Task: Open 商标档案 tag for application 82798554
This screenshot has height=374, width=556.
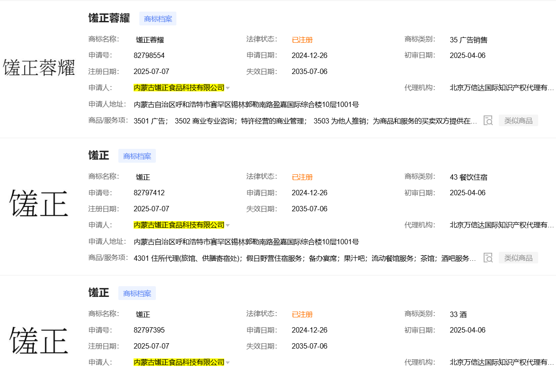Action: coord(158,19)
